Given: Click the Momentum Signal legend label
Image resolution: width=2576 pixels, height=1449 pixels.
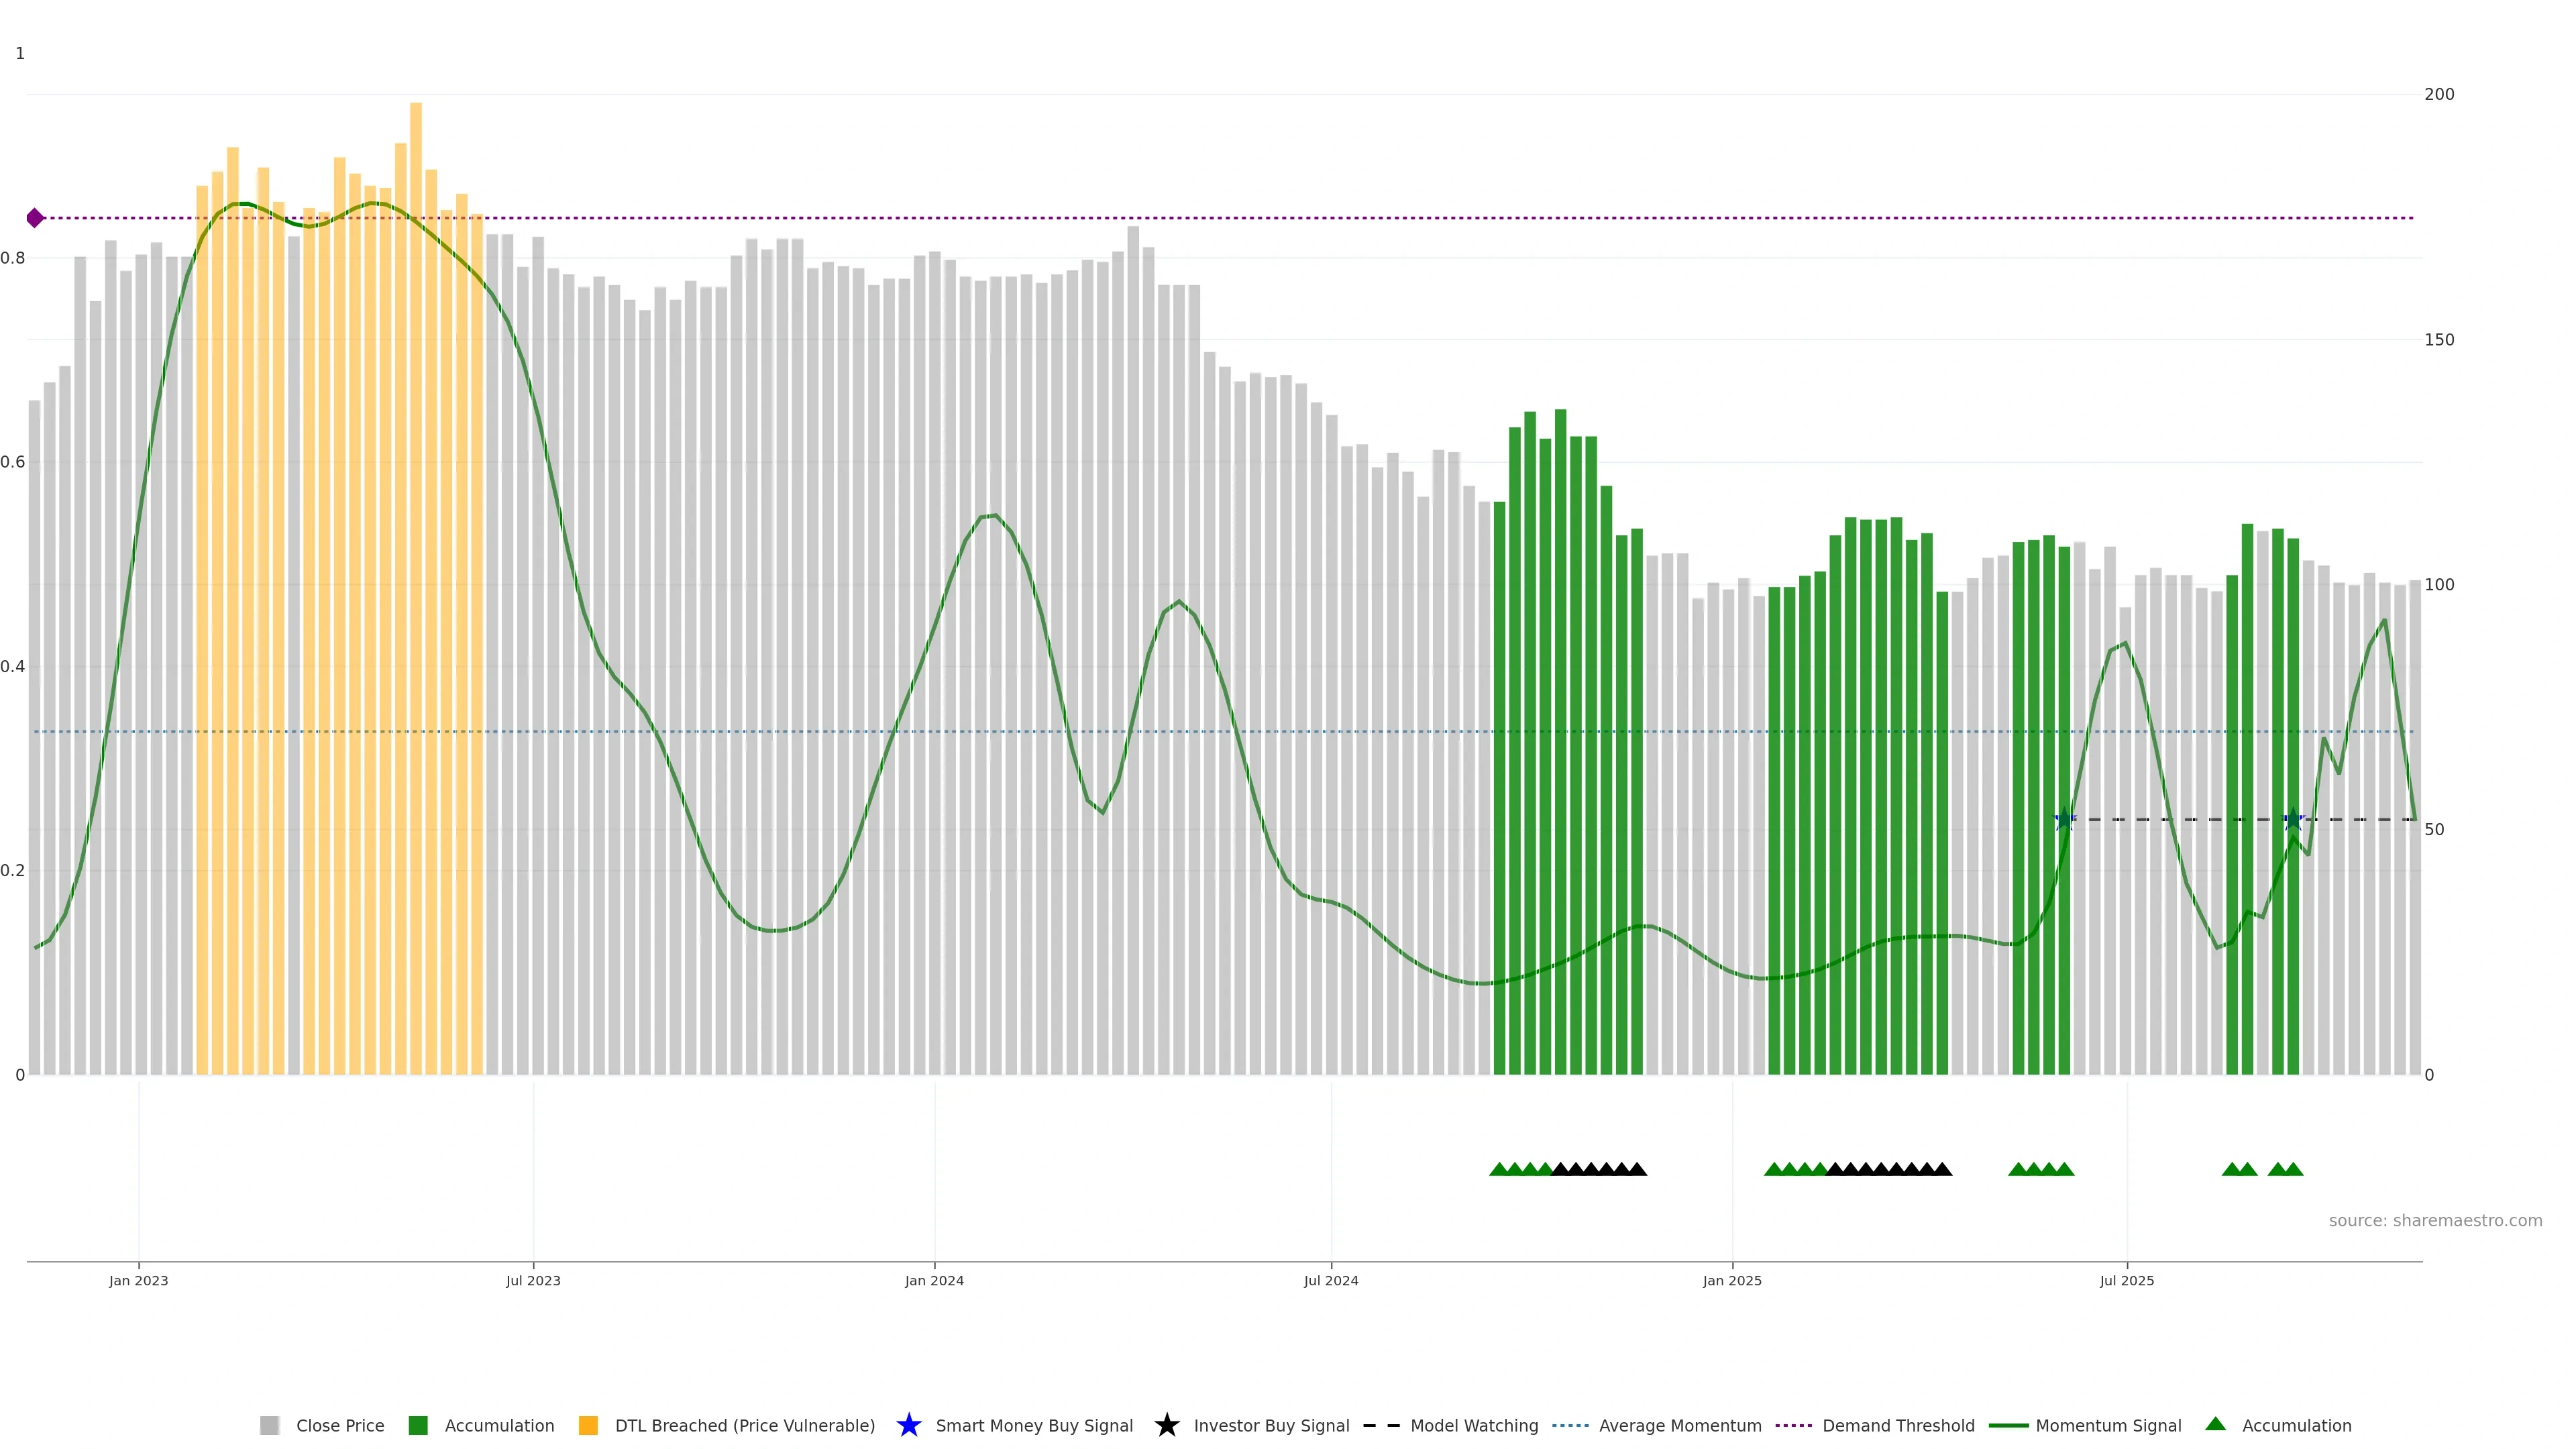Looking at the screenshot, I should click(2108, 1425).
